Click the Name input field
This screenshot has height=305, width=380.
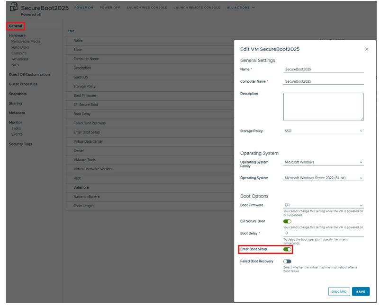point(323,69)
